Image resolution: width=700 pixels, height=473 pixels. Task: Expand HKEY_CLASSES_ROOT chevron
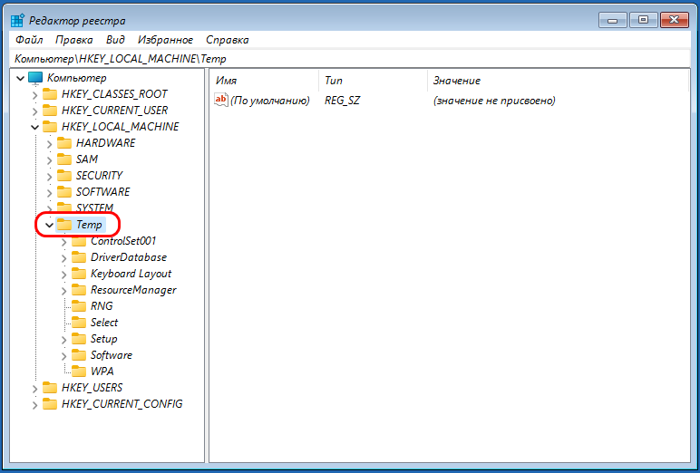(34, 95)
